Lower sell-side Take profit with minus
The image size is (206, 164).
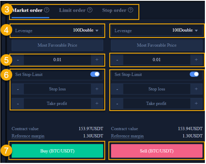tap(117, 103)
